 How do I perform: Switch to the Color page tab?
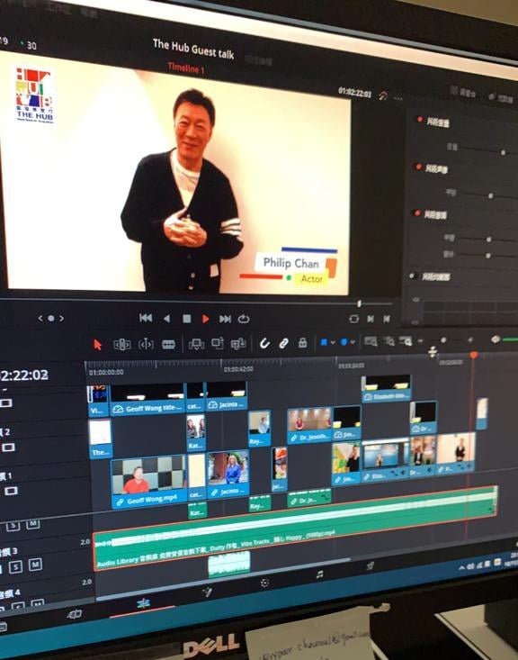coord(264,583)
